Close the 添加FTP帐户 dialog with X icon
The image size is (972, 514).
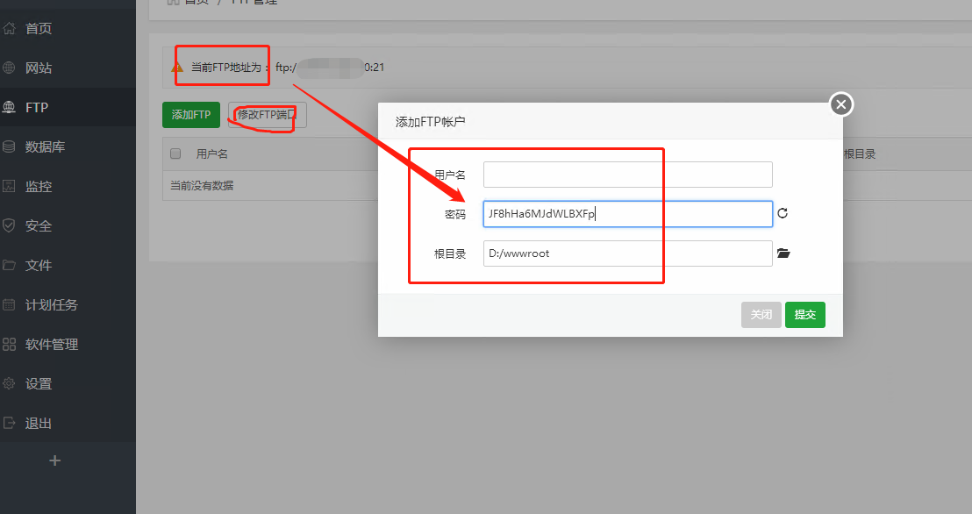(x=841, y=104)
